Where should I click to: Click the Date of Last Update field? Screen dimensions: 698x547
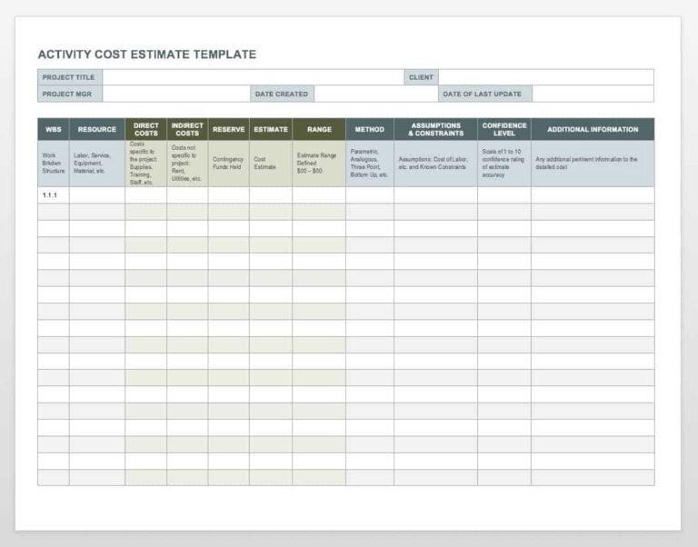tap(592, 94)
